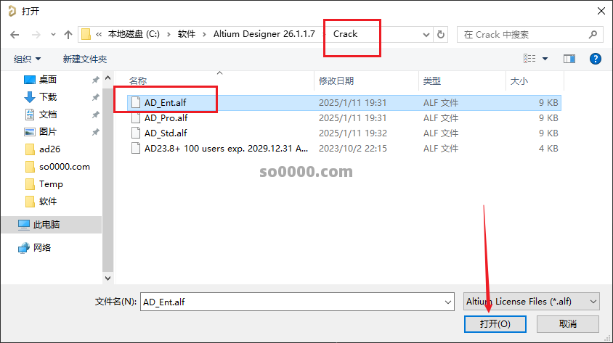Screen dimensions: 613x343
Task: Open recent locations dropdown arrow
Action: tap(53, 35)
